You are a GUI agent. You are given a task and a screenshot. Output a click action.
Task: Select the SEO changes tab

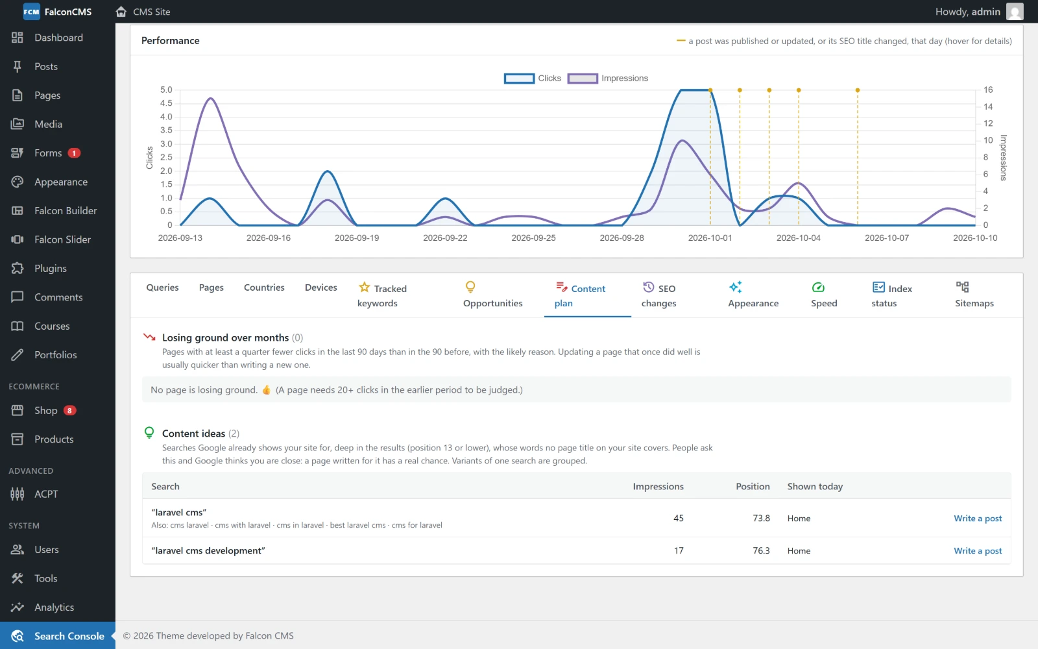tap(659, 295)
